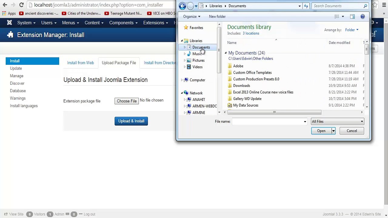Expand the Computer tree node

click(182, 80)
